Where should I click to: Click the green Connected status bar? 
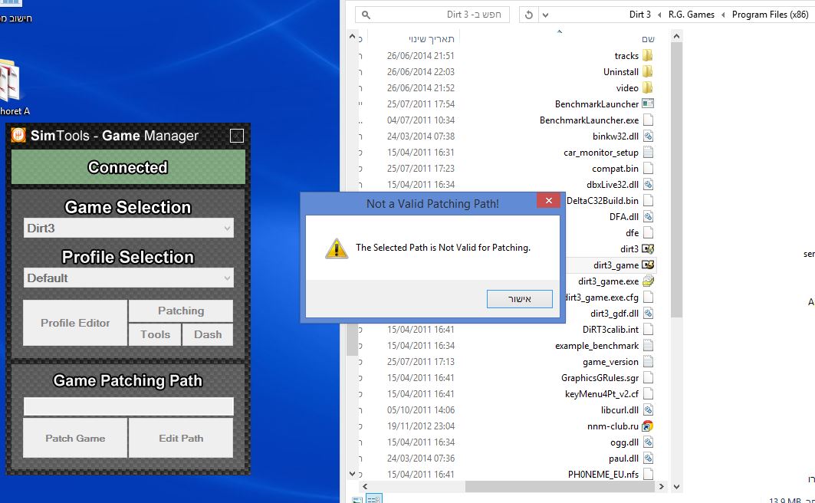coord(128,167)
